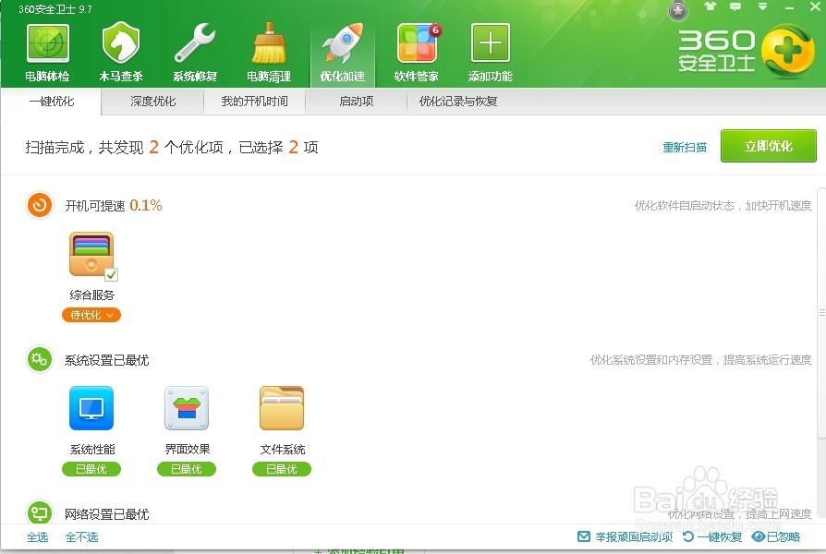Select 优化加速 rocket icon
The width and height of the screenshot is (826, 554).
pyautogui.click(x=343, y=43)
